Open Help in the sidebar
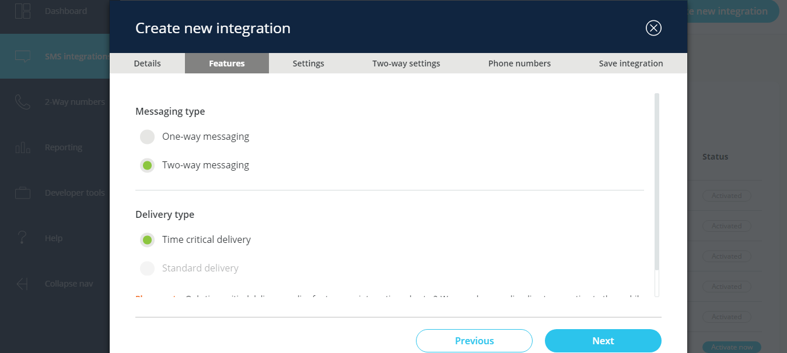 [54, 238]
